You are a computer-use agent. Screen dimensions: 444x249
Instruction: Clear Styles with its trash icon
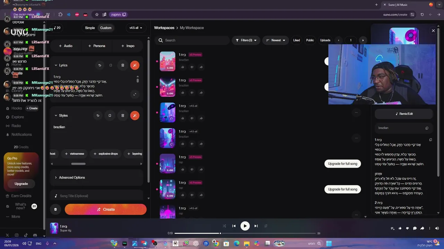(x=122, y=116)
